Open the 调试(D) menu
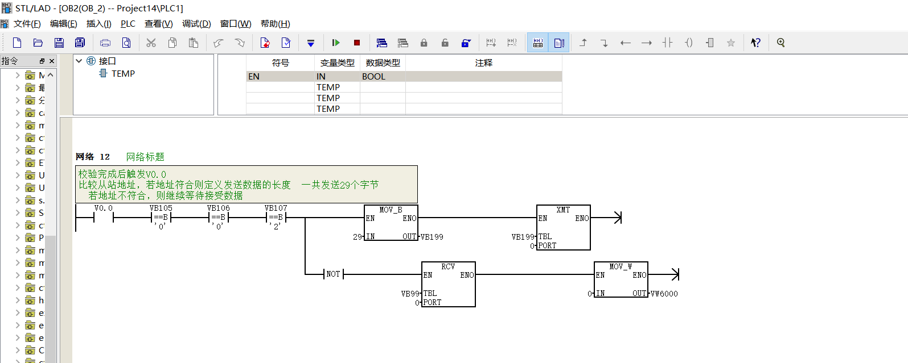Image resolution: width=908 pixels, height=363 pixels. click(196, 24)
